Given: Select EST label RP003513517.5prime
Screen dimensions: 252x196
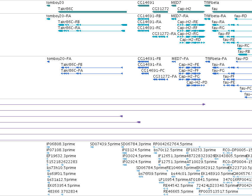Looking at the screenshot, I should click(218, 192).
